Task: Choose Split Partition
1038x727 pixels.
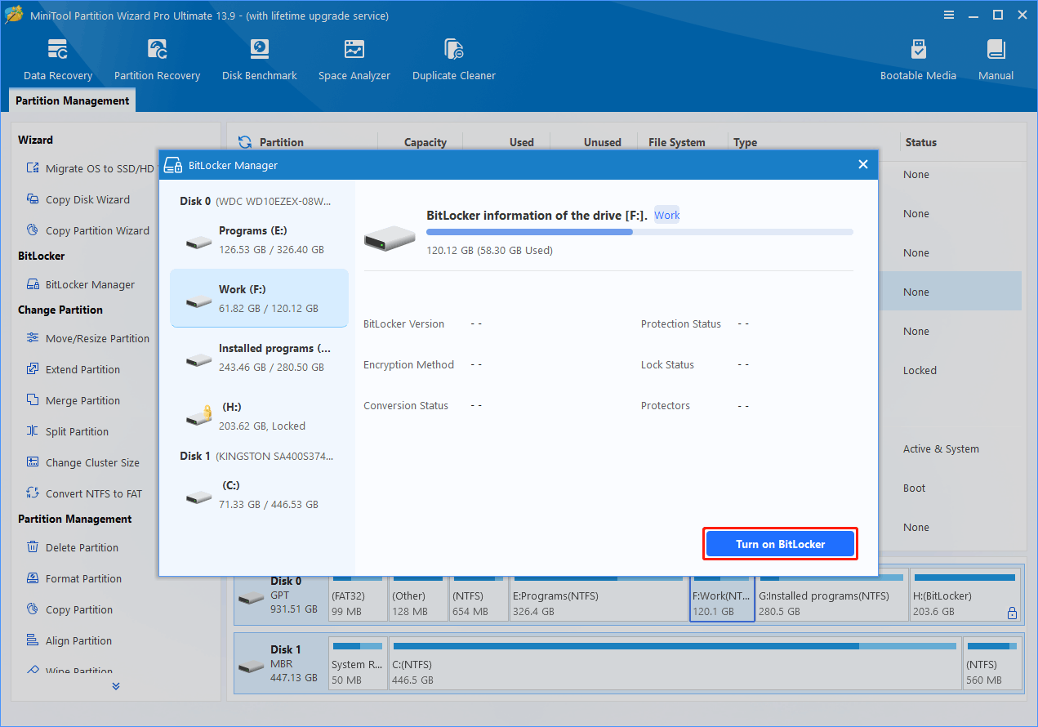Action: coord(67,431)
